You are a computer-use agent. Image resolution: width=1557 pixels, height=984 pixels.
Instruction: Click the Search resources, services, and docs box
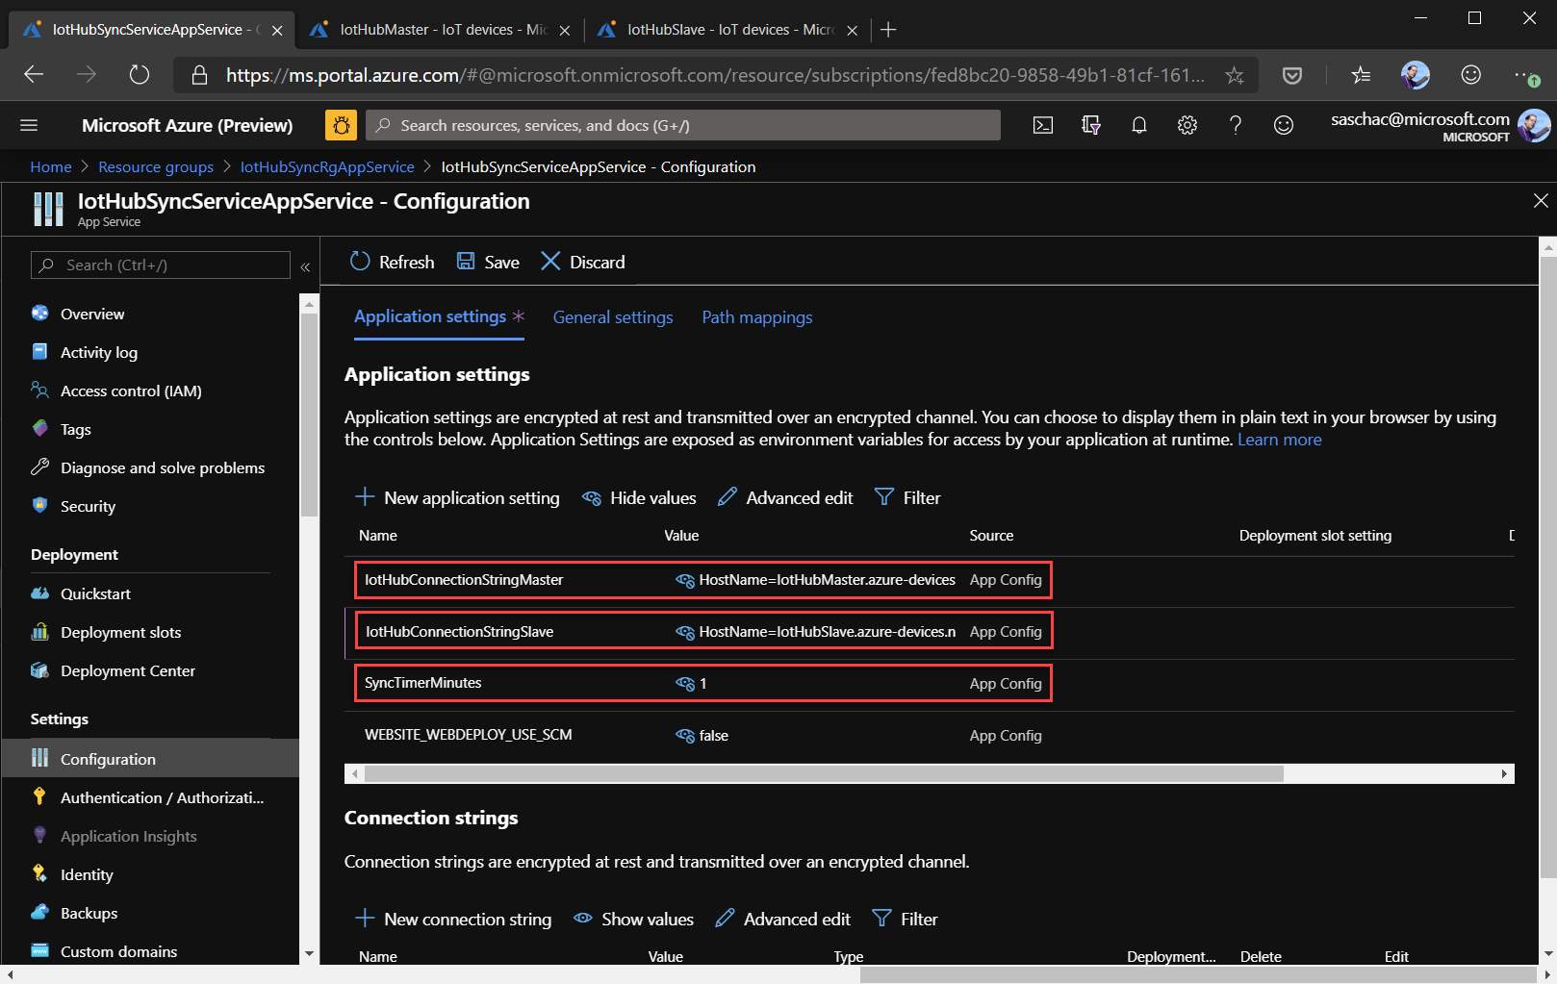684,125
